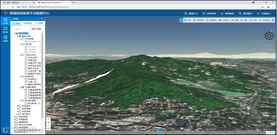Open 书签管理 bookmark manager
Viewport: 277px width, 135px height.
click(264, 20)
